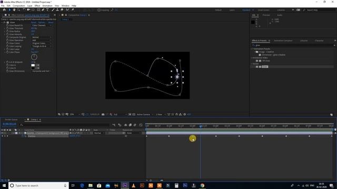Open Composite Original dropdown (Behind)
The height and width of the screenshot is (189, 337).
pos(42,37)
